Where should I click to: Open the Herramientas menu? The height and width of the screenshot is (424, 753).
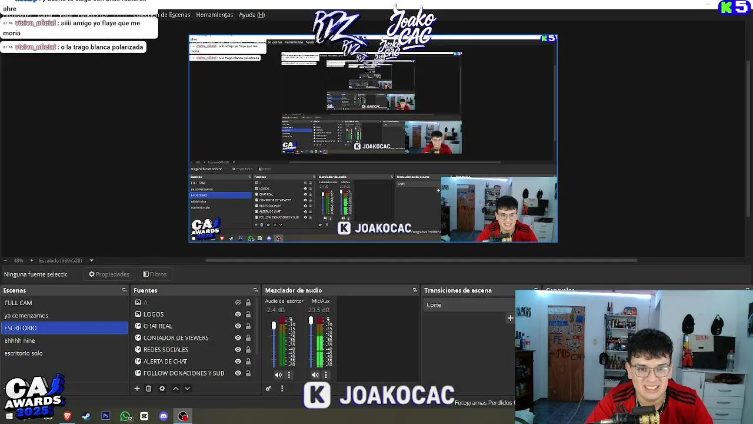point(214,15)
